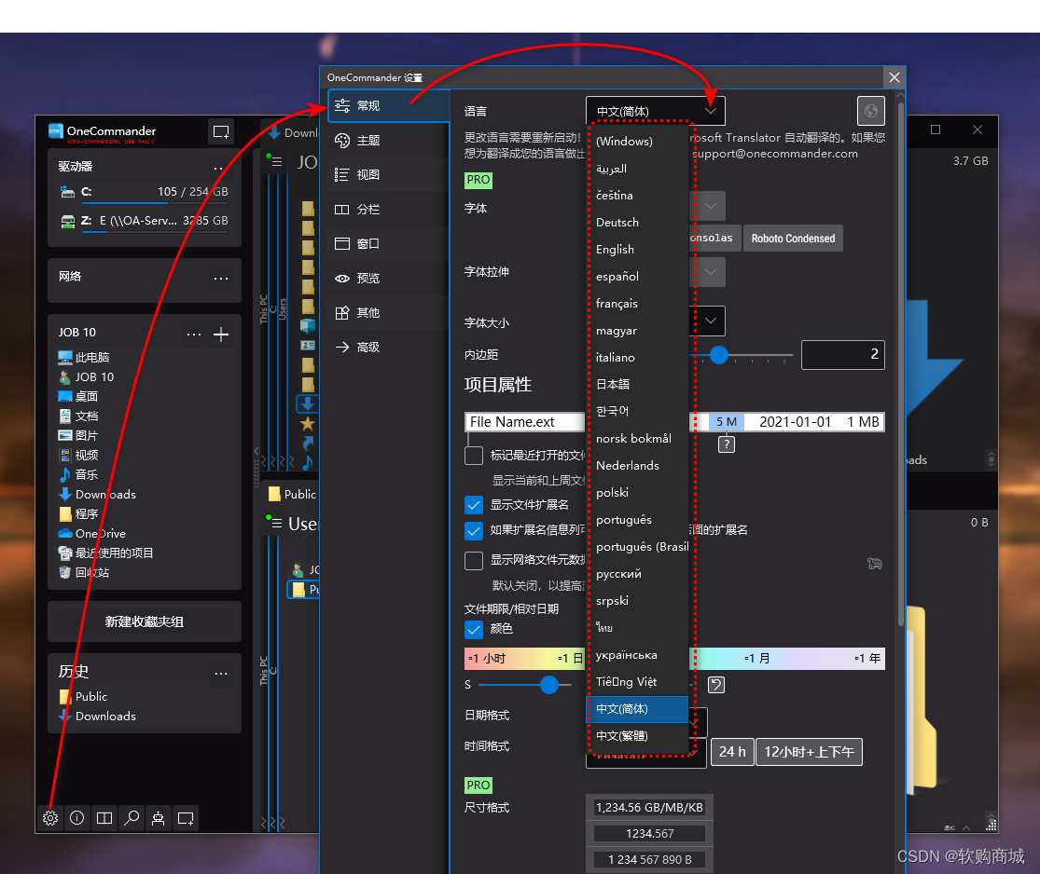This screenshot has height=874, width=1040.
Task: Uncheck 显示文件扩展名 checkbox
Action: [474, 505]
